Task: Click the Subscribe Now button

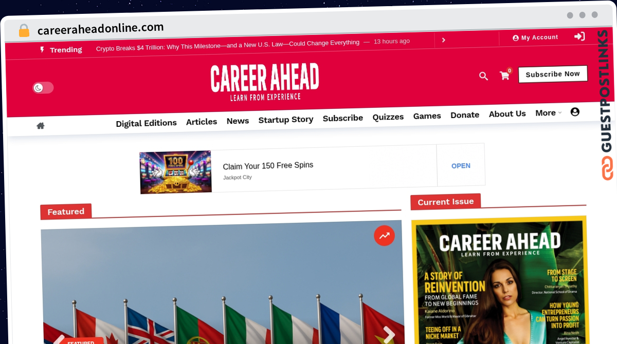Action: coord(553,74)
